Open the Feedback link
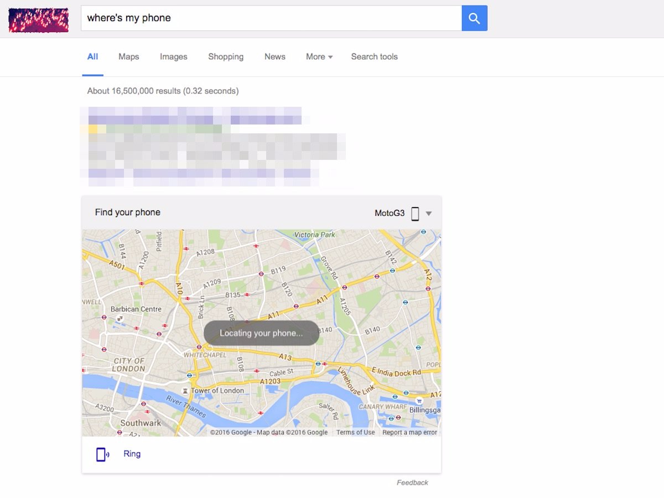This screenshot has width=664, height=498. click(412, 483)
